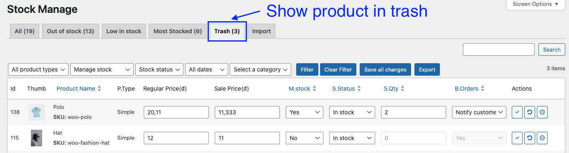Open the Stock status filter dropdown
This screenshot has height=153, width=569.
(160, 69)
